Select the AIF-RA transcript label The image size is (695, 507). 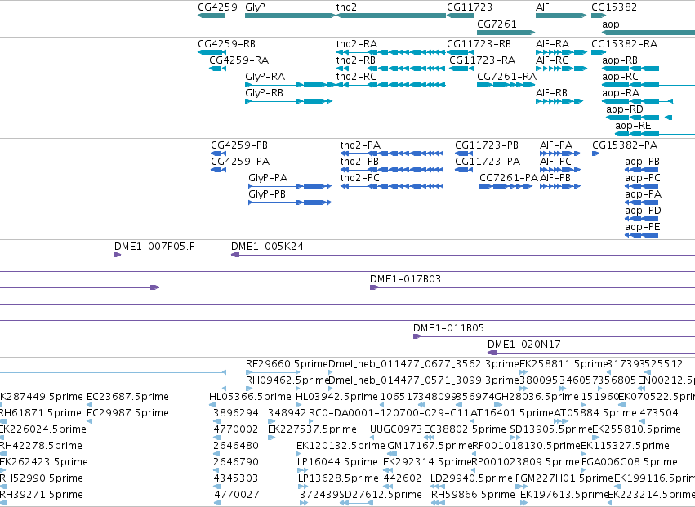[552, 44]
